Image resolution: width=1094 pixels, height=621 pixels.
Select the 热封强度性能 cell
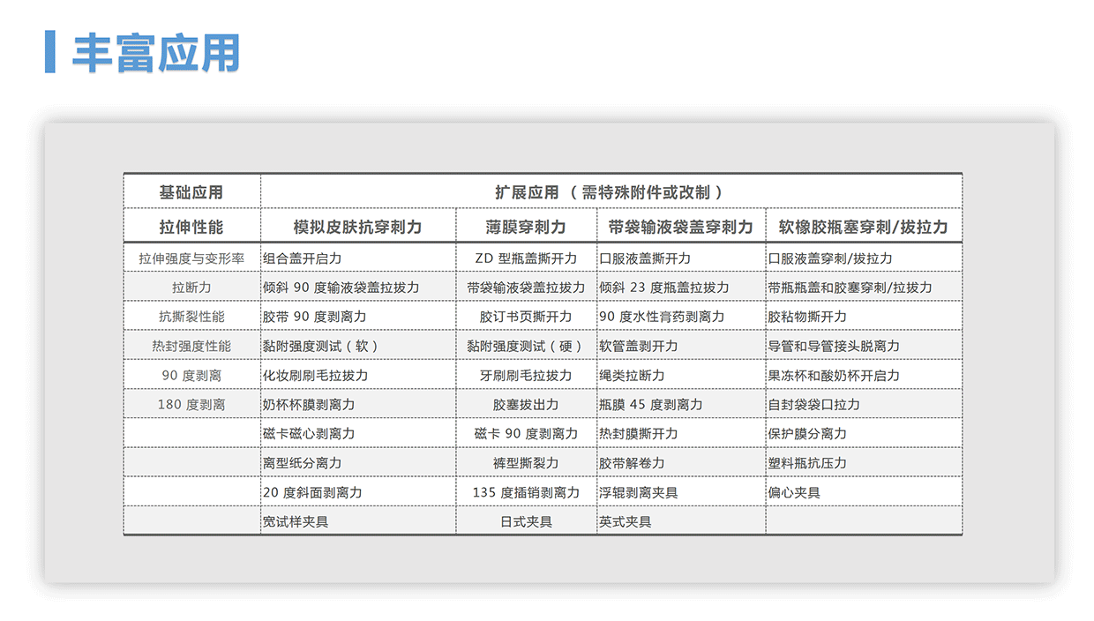[x=191, y=346]
